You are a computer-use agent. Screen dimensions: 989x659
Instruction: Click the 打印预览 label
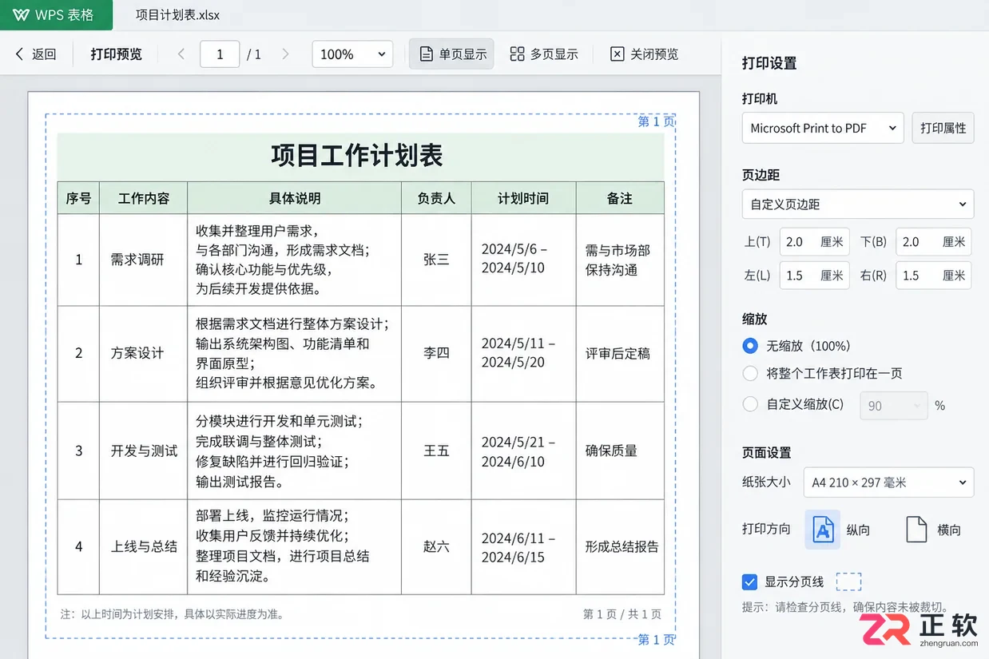[x=116, y=54]
